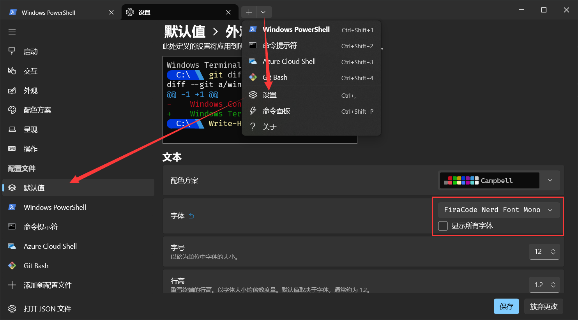The width and height of the screenshot is (578, 320).
Task: Open 关于 from the dropdown menu
Action: (311, 127)
